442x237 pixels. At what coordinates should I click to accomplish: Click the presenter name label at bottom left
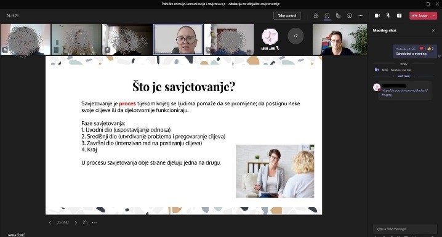pyautogui.click(x=17, y=235)
